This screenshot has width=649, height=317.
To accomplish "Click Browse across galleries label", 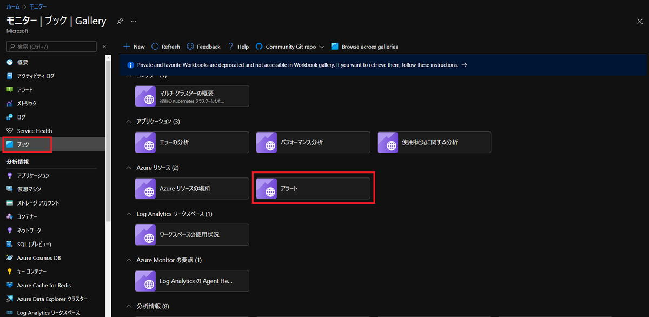I will pyautogui.click(x=370, y=47).
